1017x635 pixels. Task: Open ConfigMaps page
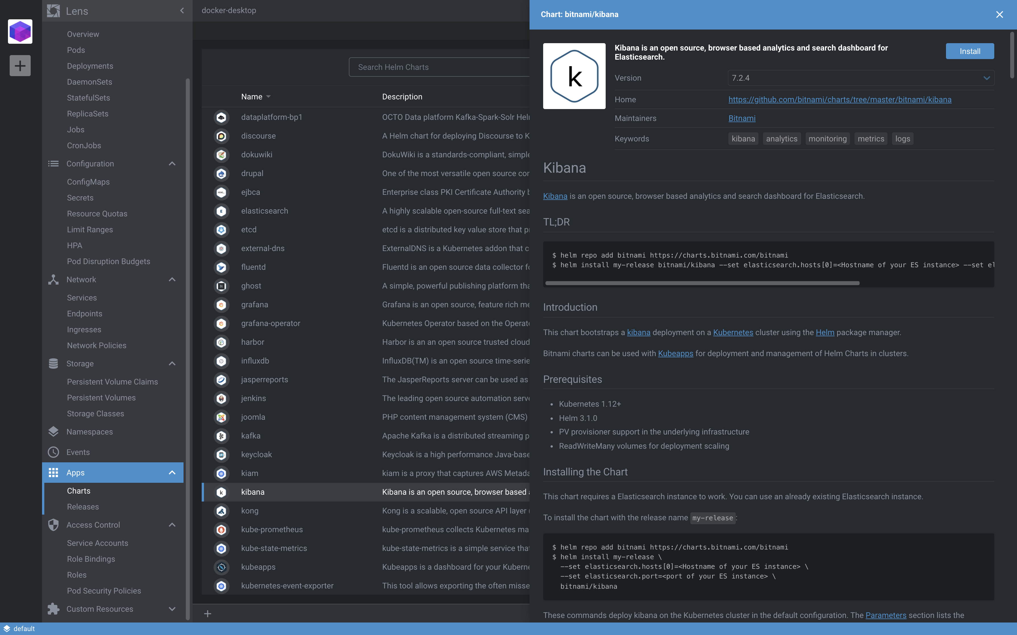(x=88, y=182)
